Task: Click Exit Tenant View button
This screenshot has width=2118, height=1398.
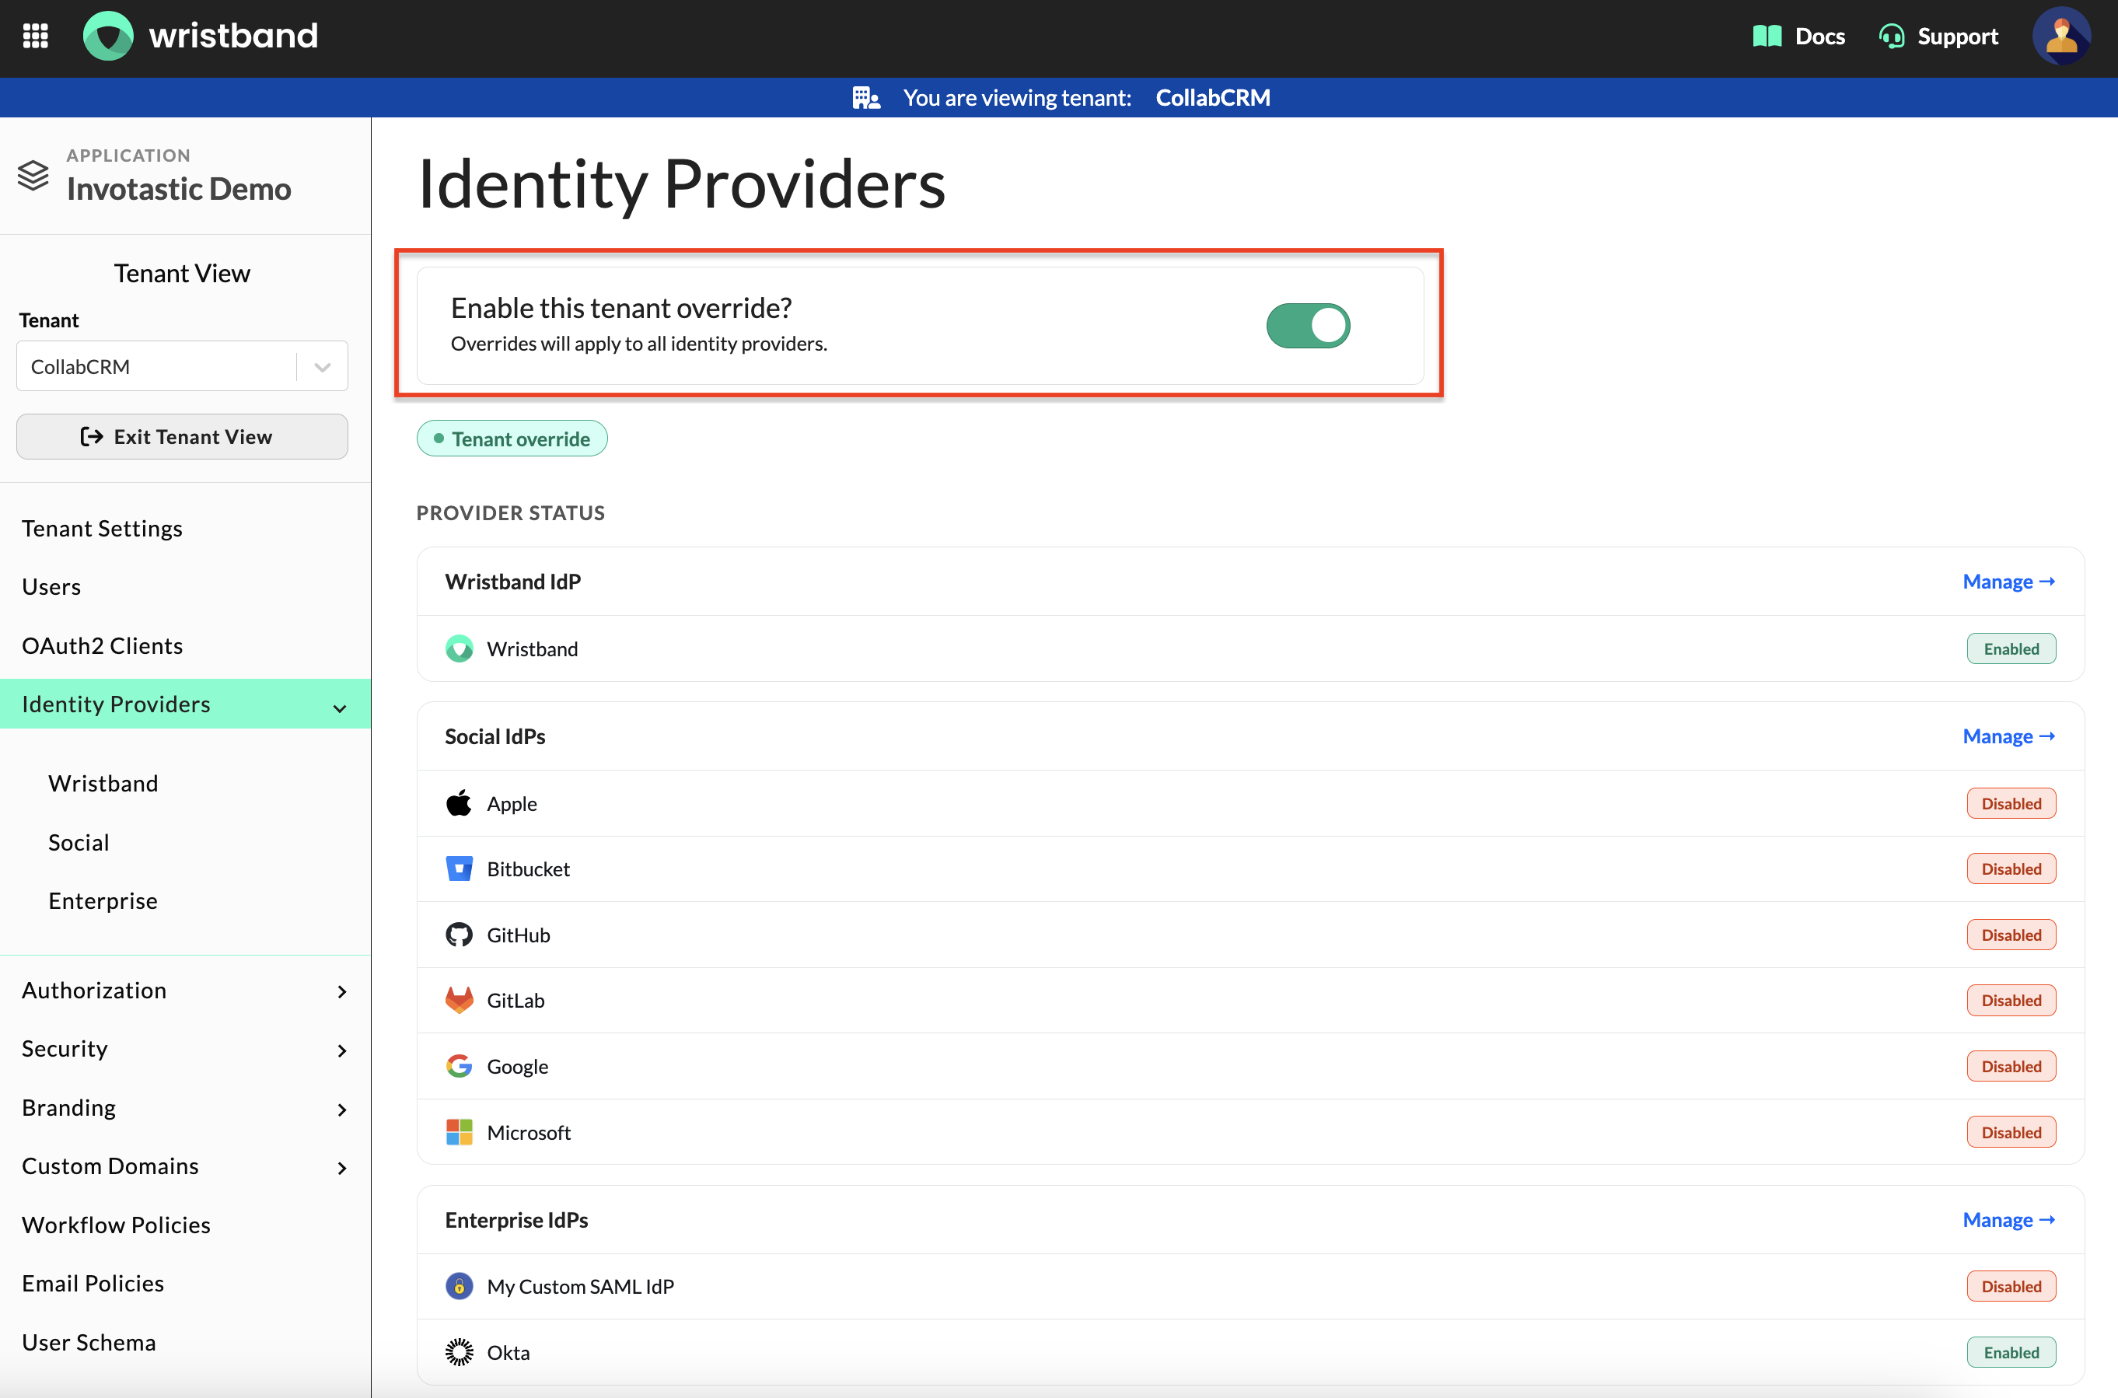Action: coord(182,436)
